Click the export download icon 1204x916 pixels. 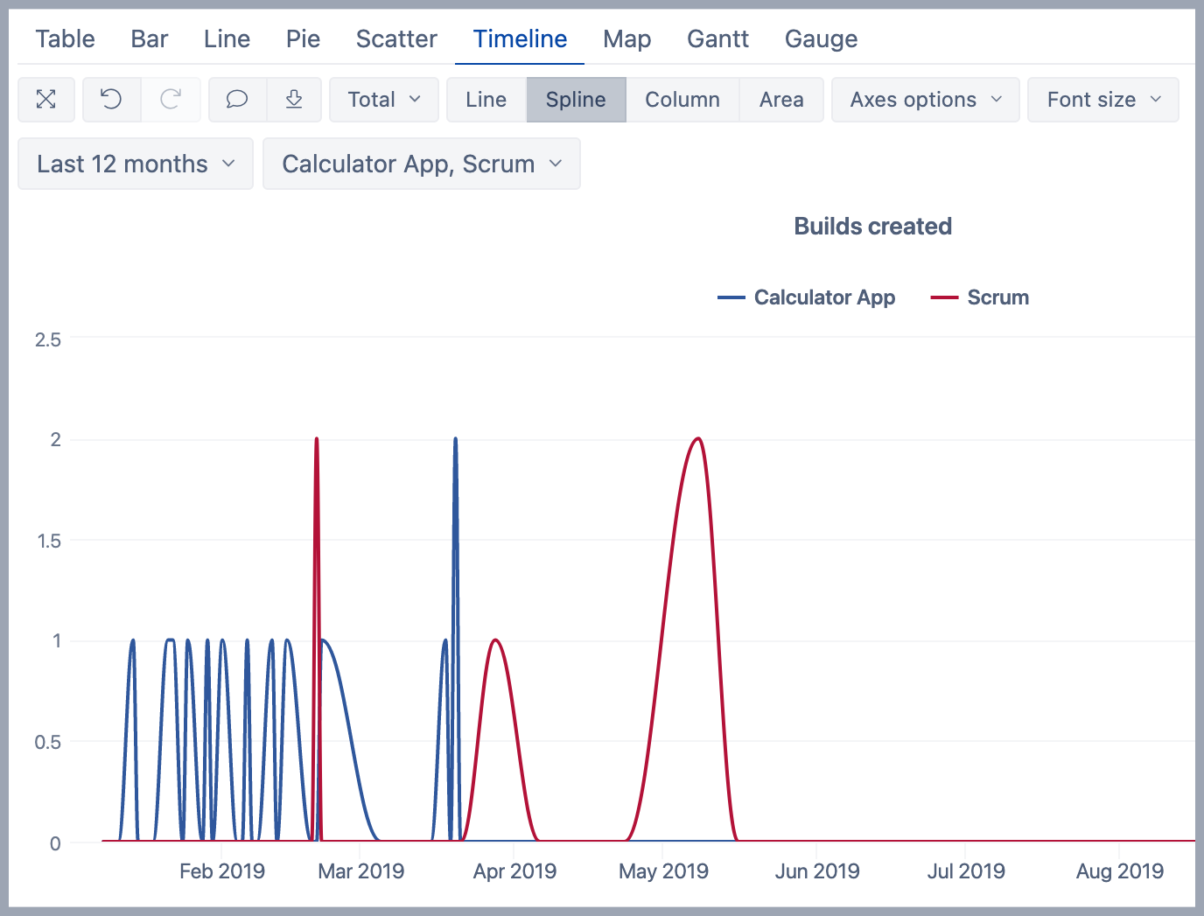(294, 100)
